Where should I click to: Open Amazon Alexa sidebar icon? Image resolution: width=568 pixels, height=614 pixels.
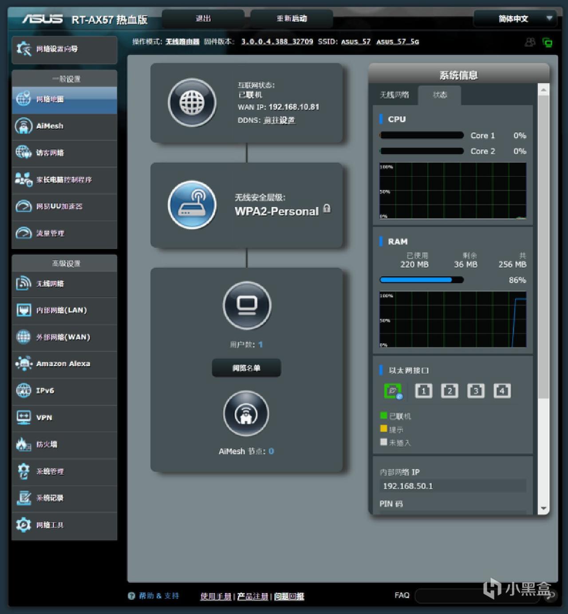click(x=24, y=363)
